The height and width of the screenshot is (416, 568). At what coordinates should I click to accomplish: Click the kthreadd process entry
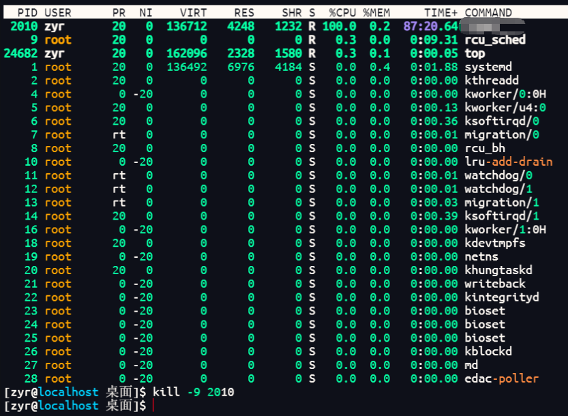pos(492,80)
